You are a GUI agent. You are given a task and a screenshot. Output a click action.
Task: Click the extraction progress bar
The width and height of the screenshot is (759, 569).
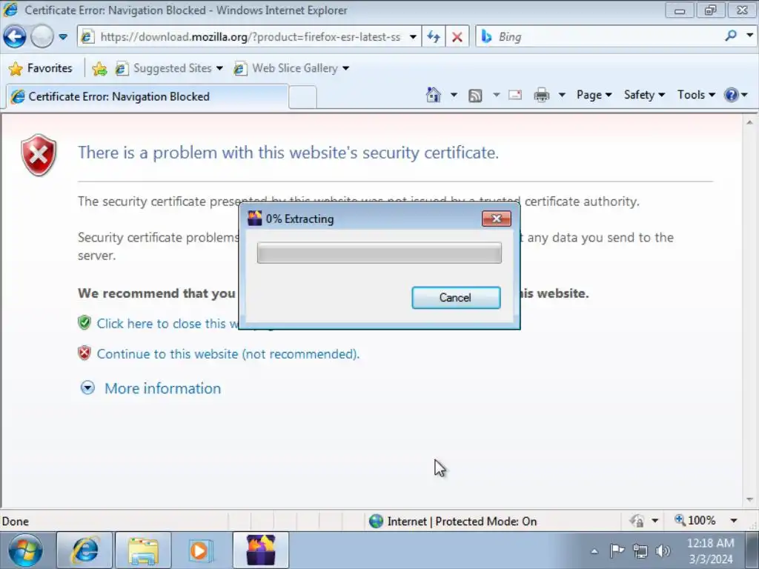coord(379,253)
